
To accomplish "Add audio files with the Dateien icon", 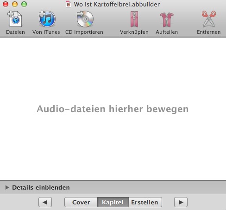I will pos(15,19).
